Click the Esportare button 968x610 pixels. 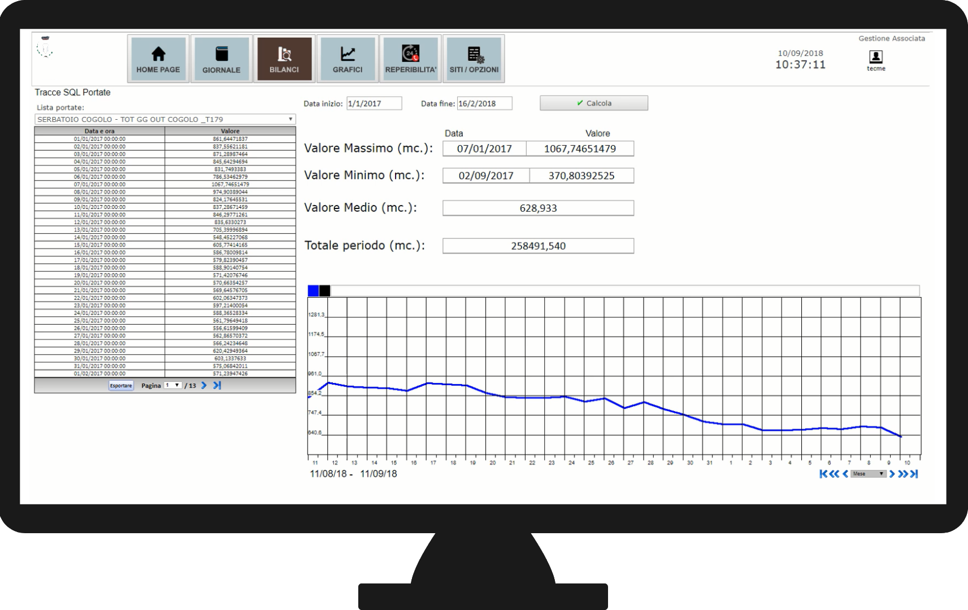[121, 386]
